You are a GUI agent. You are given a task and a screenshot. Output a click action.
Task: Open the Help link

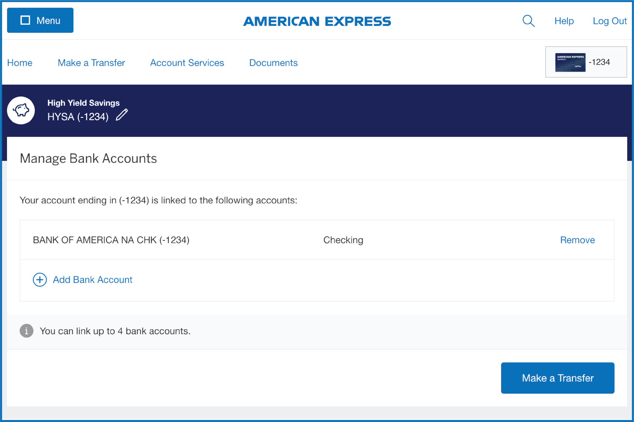click(564, 21)
